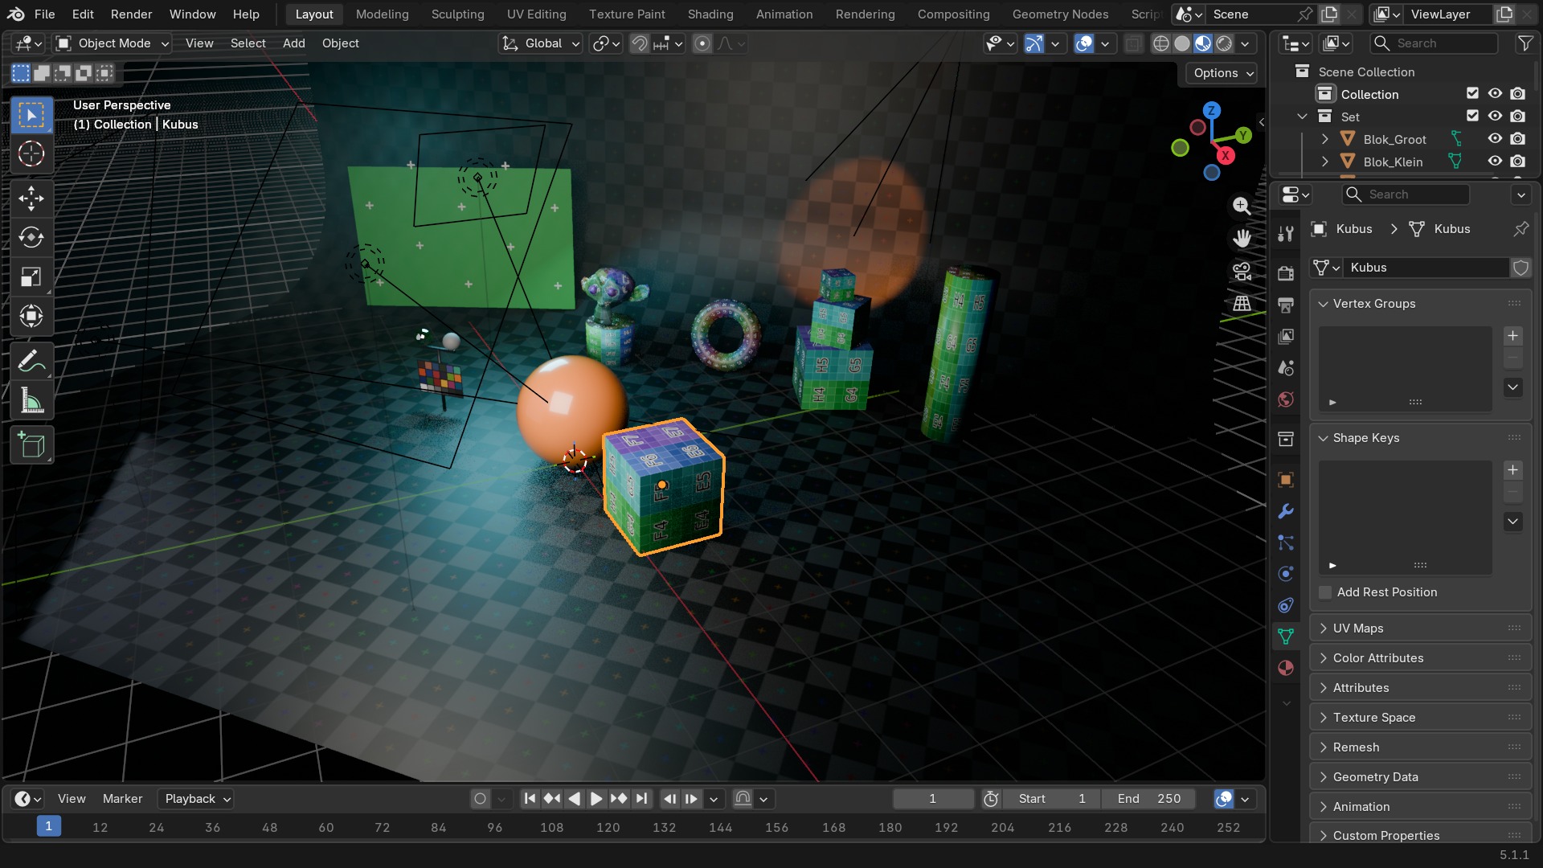Toggle snapping magnet in header
This screenshot has width=1543, height=868.
point(639,43)
